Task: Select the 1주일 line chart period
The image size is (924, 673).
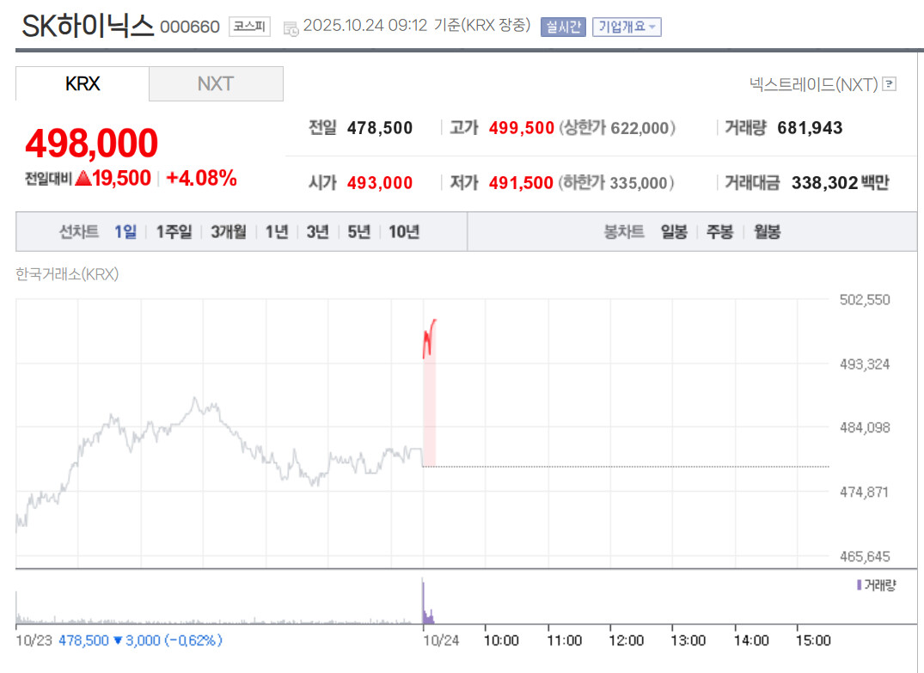Action: (174, 231)
